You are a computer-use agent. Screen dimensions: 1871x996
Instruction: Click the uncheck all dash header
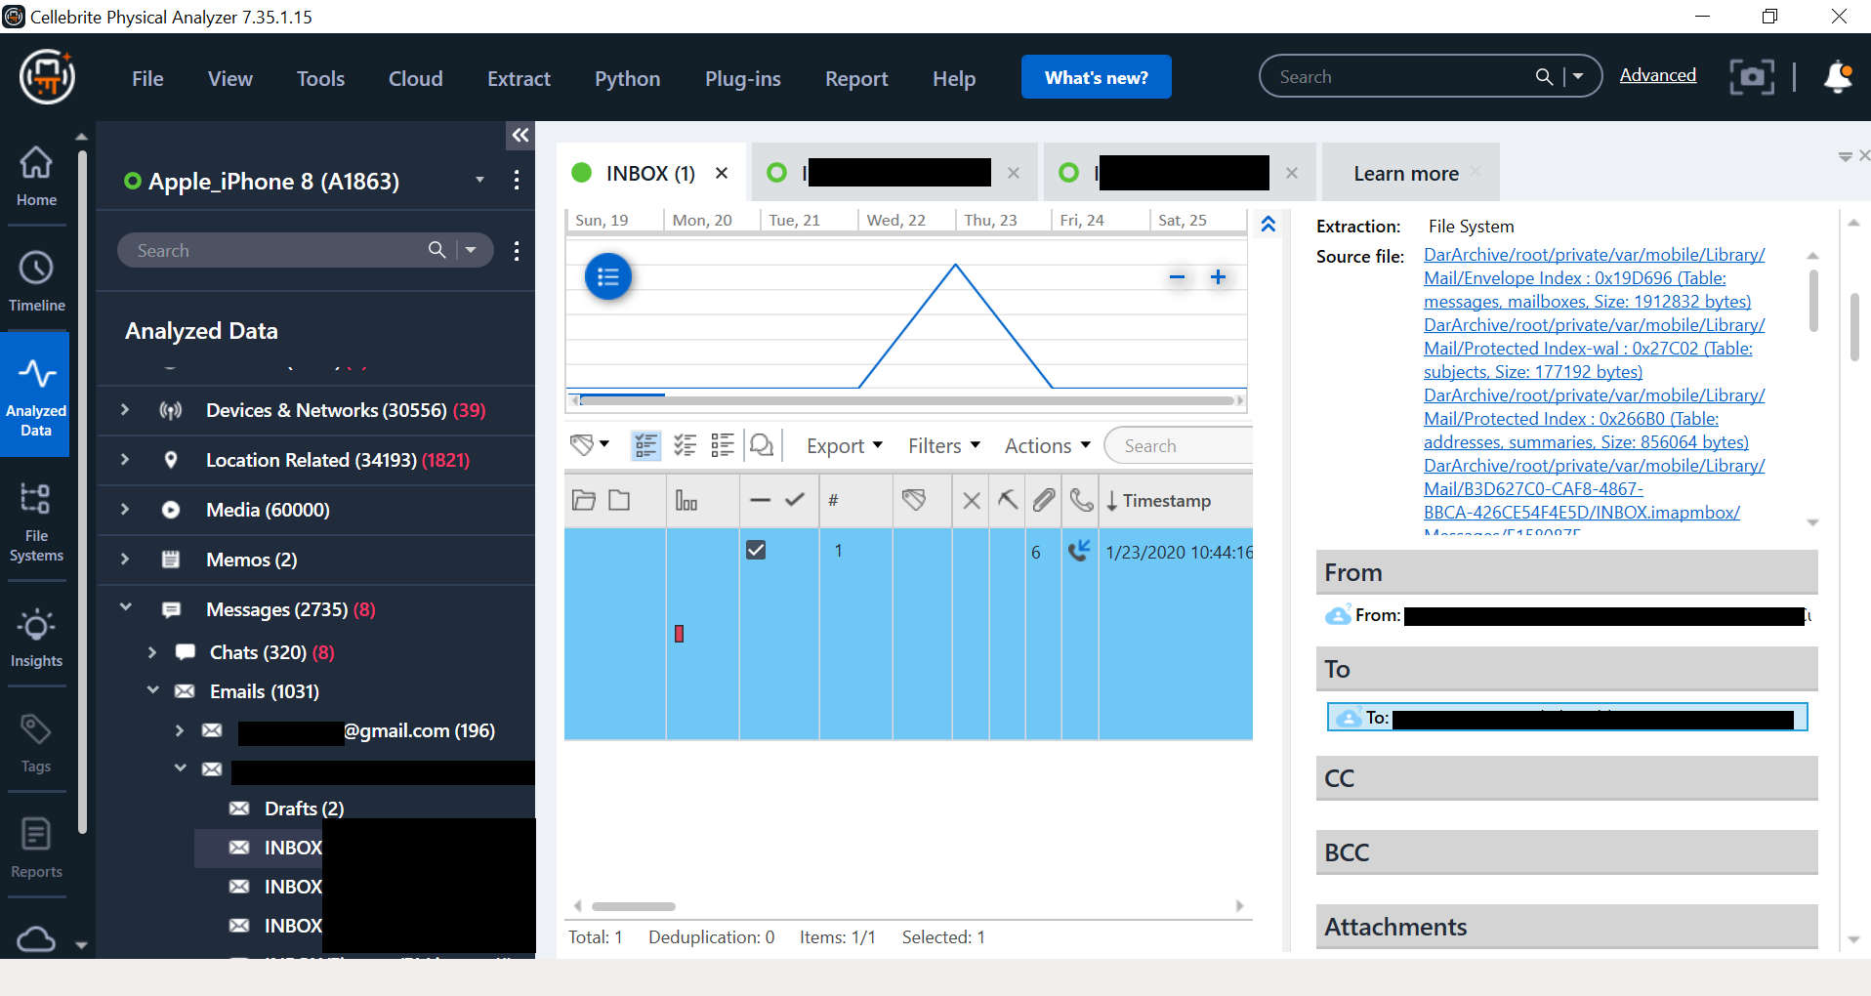pyautogui.click(x=761, y=500)
